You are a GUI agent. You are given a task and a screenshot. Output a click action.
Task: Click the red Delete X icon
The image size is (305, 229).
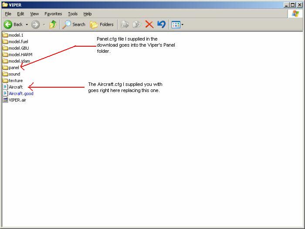[149, 24]
